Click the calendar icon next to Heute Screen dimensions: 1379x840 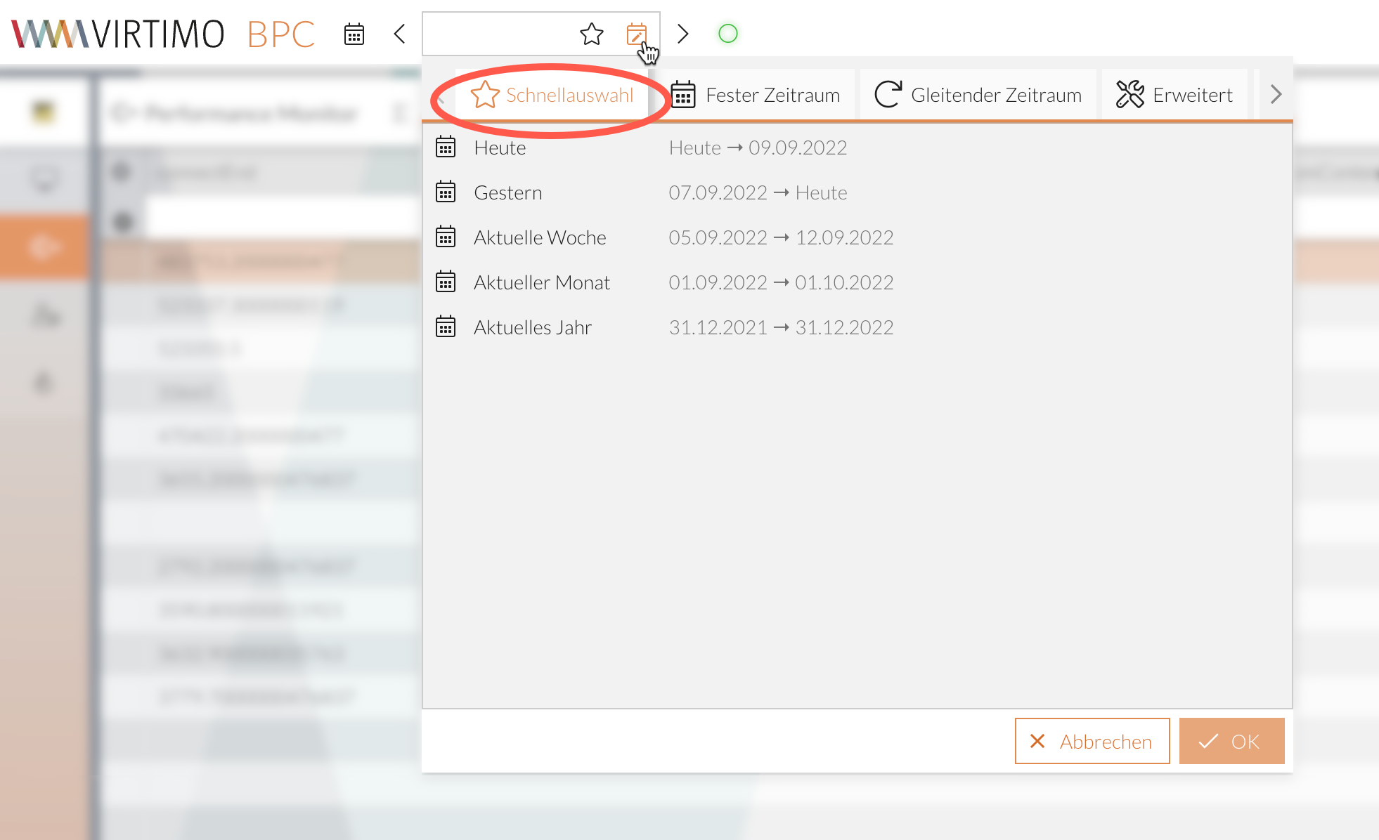(446, 147)
